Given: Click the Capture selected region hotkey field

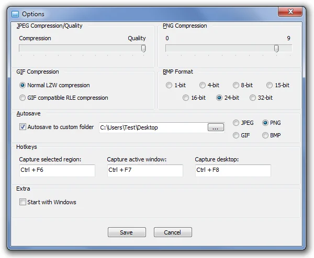Looking at the screenshot, I should tap(57, 170).
